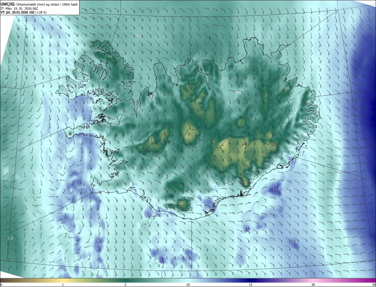Click the 11.9 value label on the map
Image resolution: width=376 pixels, height=287 pixels.
(82, 107)
